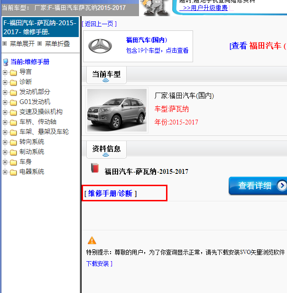Open the 车桥、传动轴 section
The image size is (287, 293).
click(38, 122)
